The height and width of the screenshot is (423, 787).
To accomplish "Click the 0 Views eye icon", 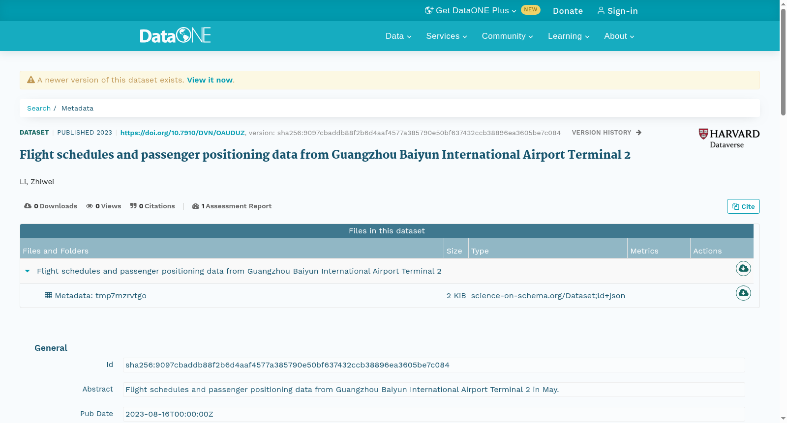I will pos(90,206).
